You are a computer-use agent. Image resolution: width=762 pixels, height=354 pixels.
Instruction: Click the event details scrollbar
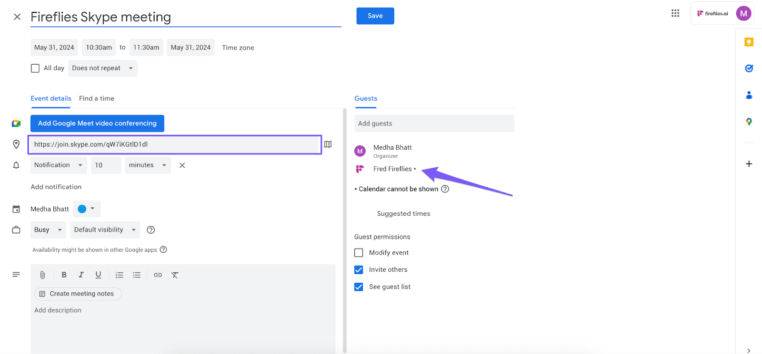coord(344,231)
